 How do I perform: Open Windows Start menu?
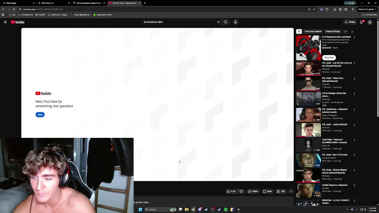(140, 209)
